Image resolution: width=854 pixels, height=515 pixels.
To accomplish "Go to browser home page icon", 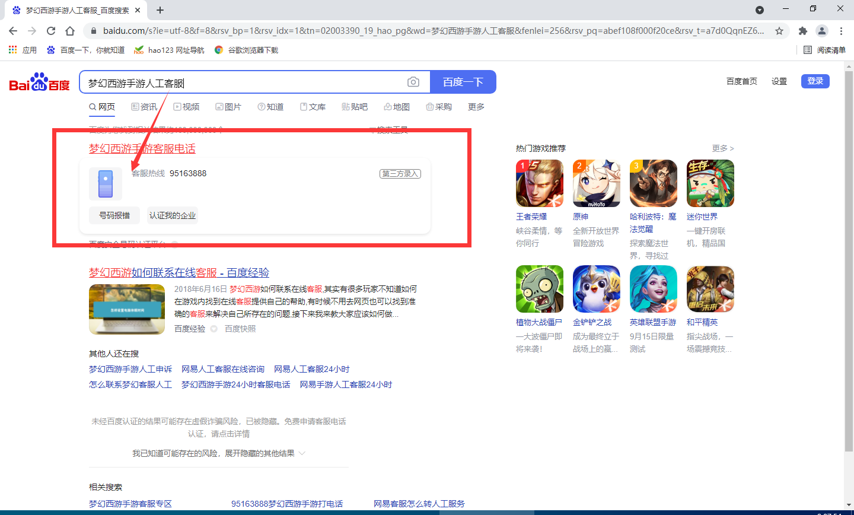I will pos(70,31).
